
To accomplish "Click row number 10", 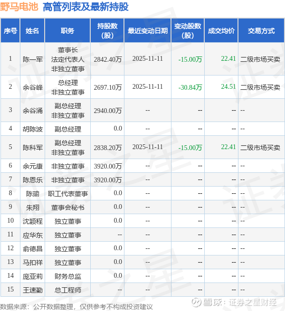I will [10, 220].
